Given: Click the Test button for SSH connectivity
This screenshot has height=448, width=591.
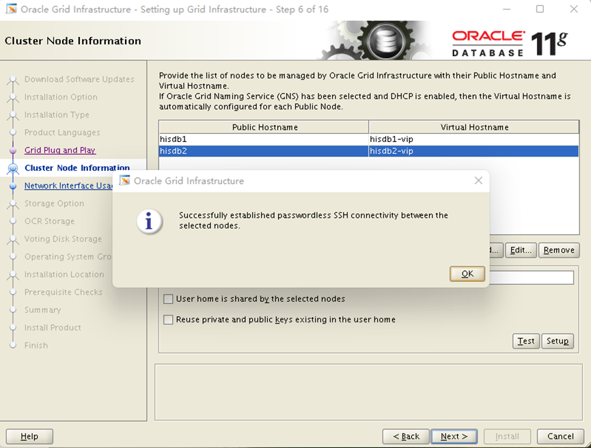Looking at the screenshot, I should point(526,341).
